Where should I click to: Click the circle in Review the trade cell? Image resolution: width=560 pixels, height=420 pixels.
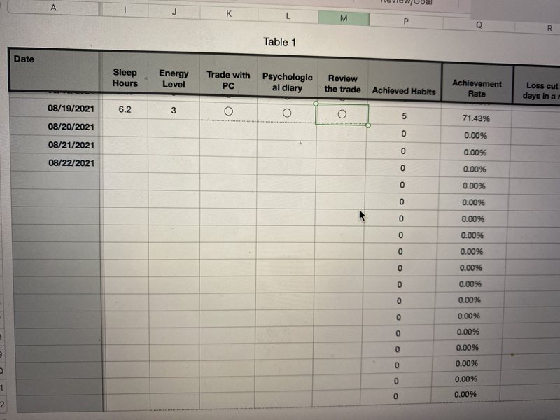coord(342,113)
